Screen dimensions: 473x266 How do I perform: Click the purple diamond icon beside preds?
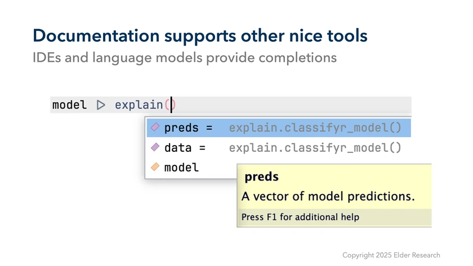coord(155,128)
